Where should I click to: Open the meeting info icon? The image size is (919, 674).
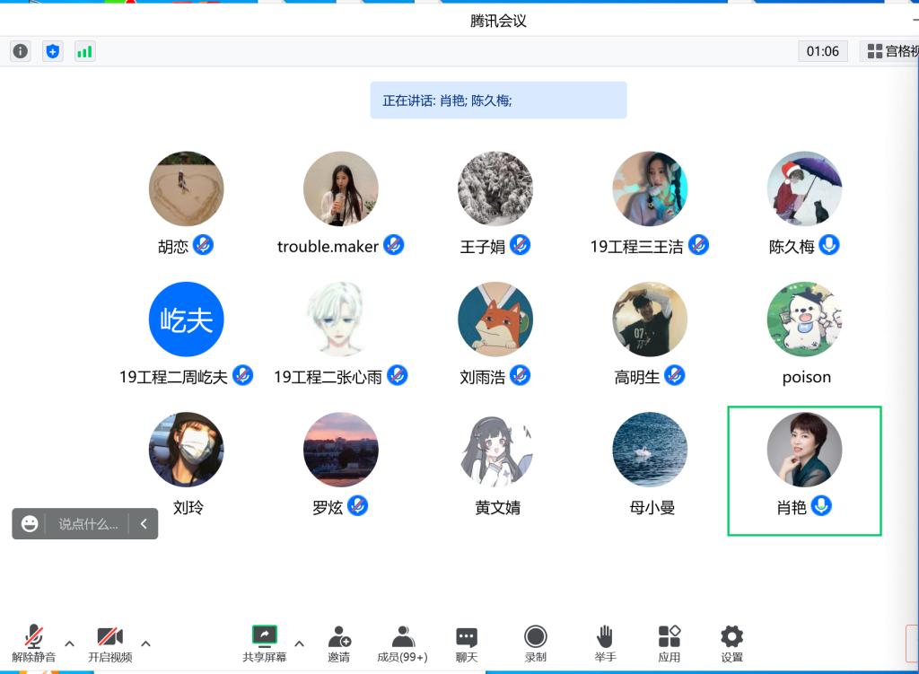coord(20,51)
